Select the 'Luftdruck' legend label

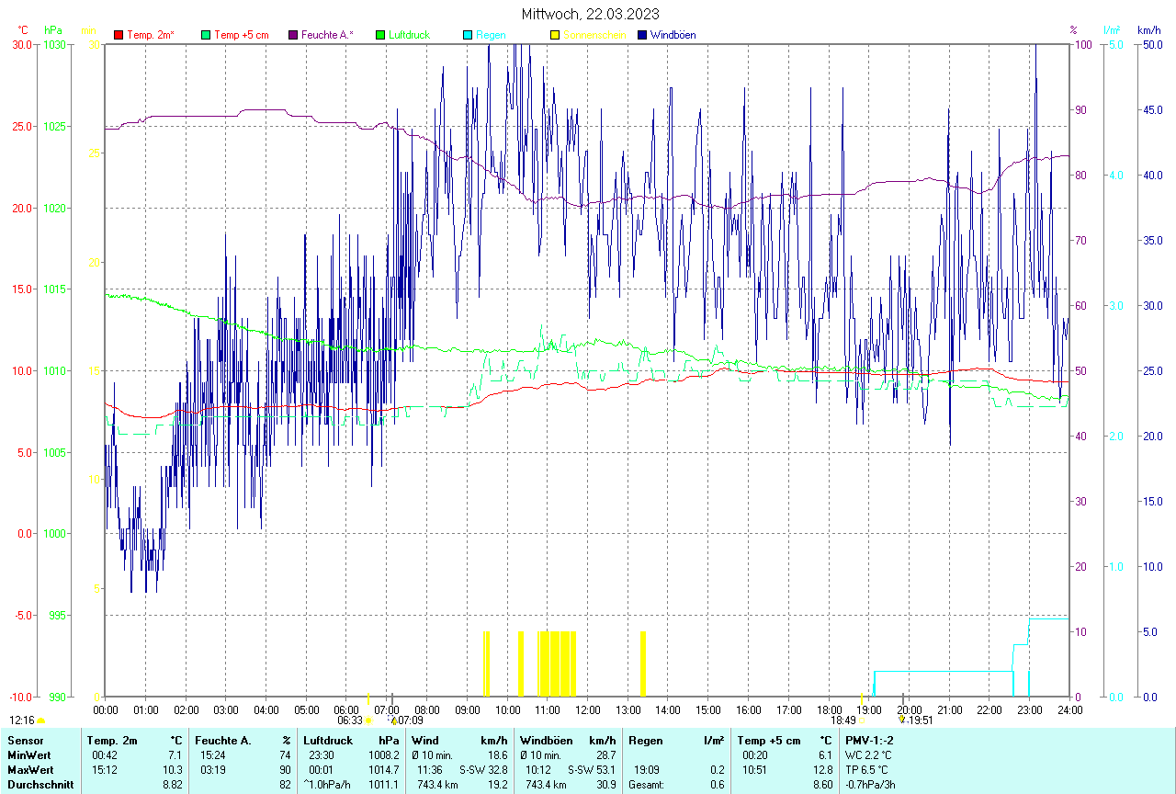coord(410,35)
